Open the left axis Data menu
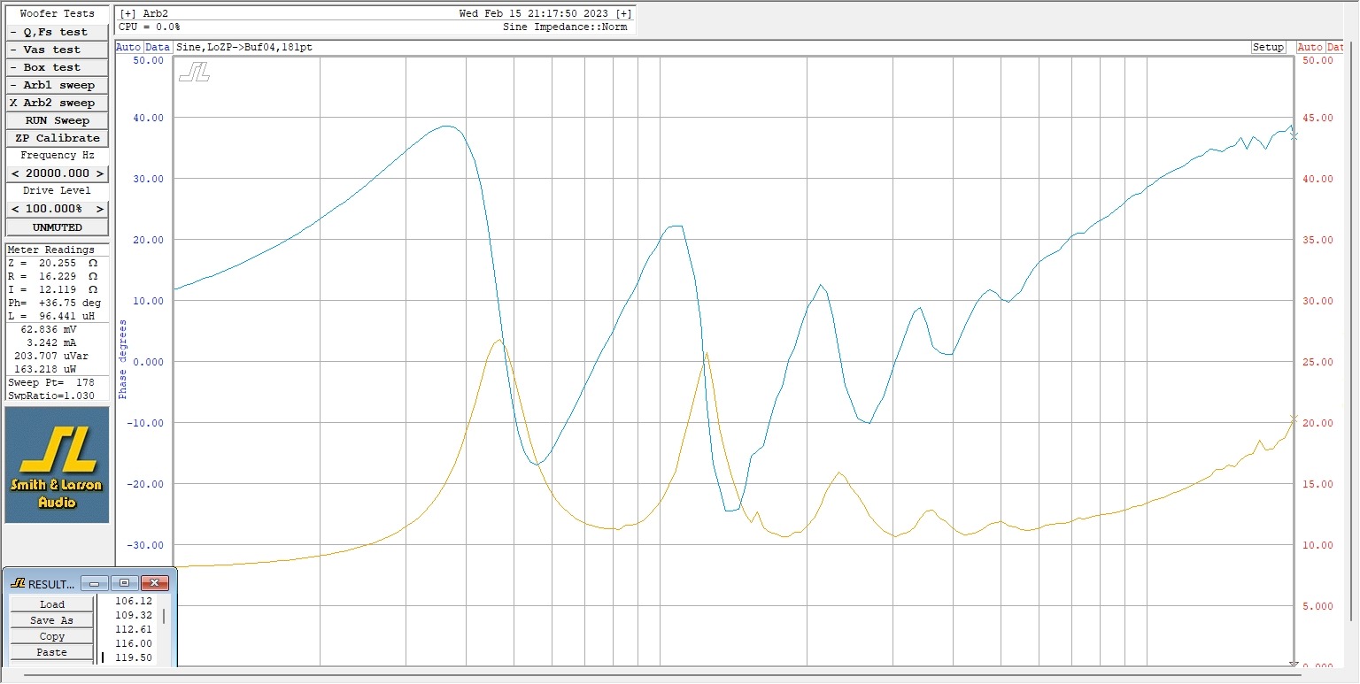This screenshot has width=1360, height=684. (x=158, y=47)
